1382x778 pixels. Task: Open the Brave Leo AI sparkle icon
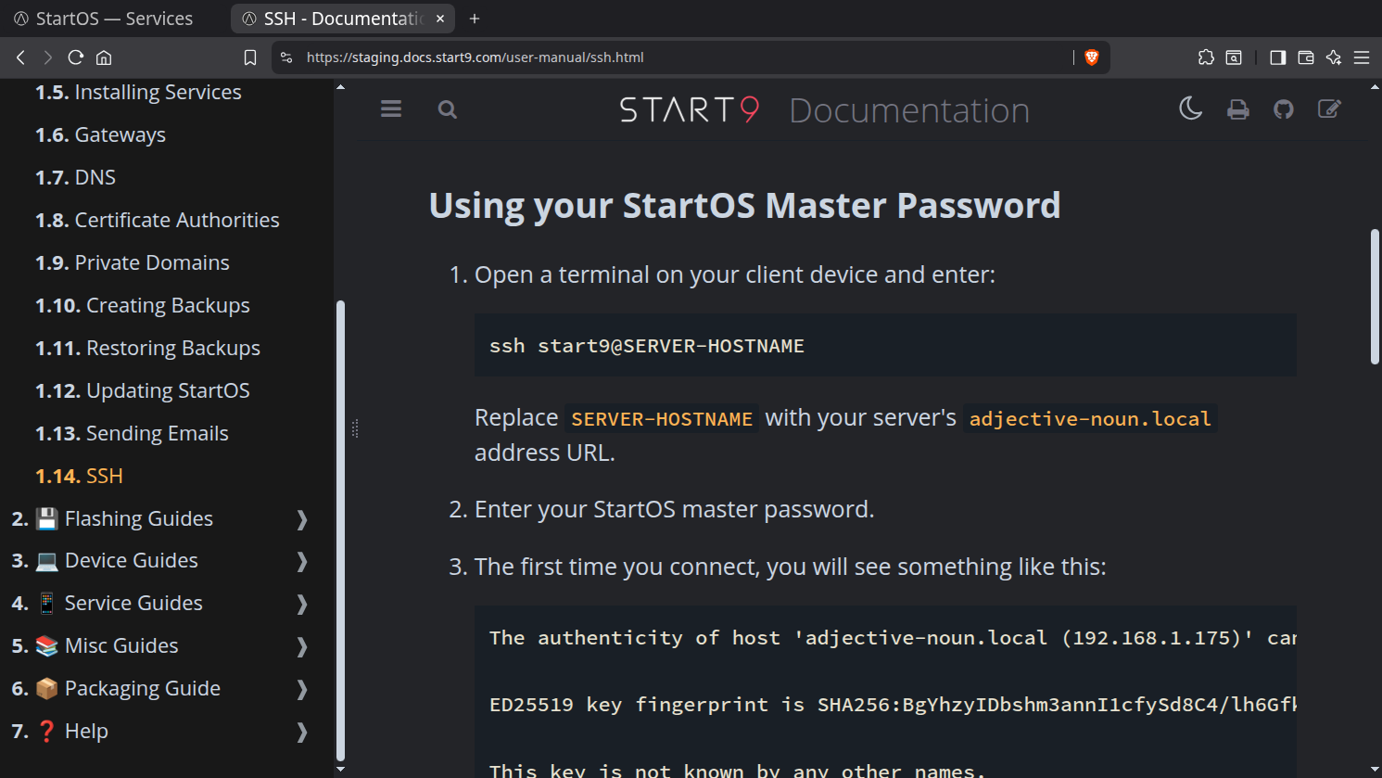pos(1333,57)
